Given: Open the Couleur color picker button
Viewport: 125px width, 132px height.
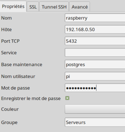Looking at the screenshot, I should (x=95, y=109).
